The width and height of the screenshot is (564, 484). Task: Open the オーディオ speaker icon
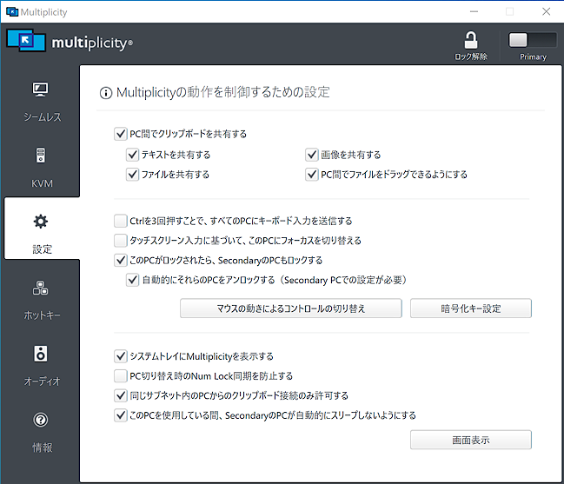click(x=41, y=354)
